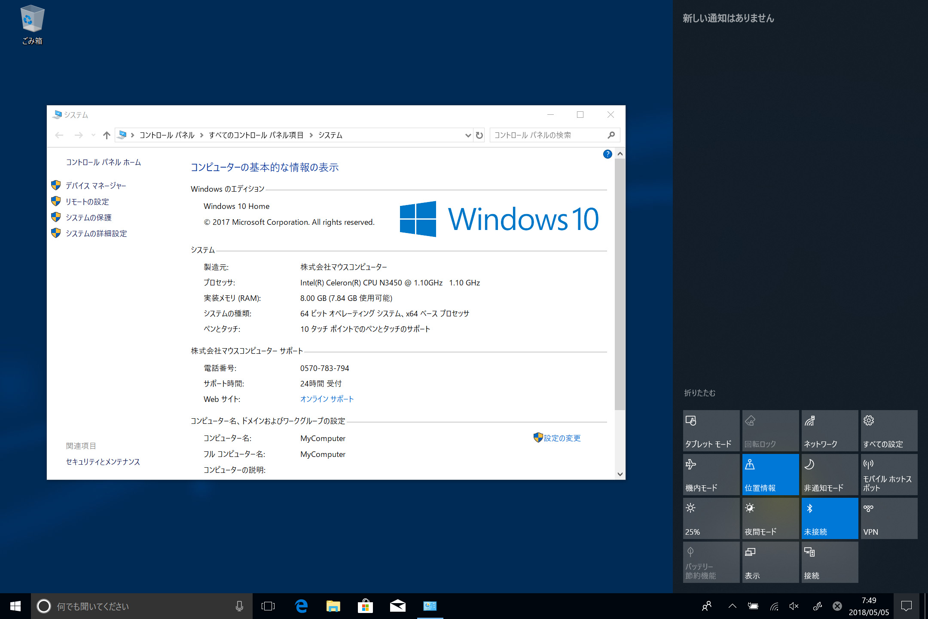
Task: Open すべての設定 from quick actions
Action: coord(889,431)
